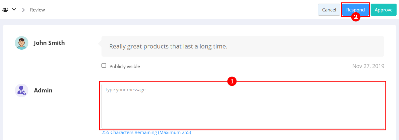Cancel the review response

[x=329, y=10]
